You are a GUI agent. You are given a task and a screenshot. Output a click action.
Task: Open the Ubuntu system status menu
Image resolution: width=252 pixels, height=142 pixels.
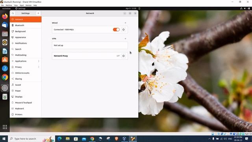point(245,8)
